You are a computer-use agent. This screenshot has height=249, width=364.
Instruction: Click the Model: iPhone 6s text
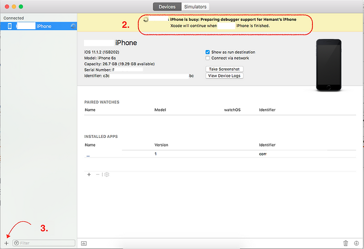100,58
